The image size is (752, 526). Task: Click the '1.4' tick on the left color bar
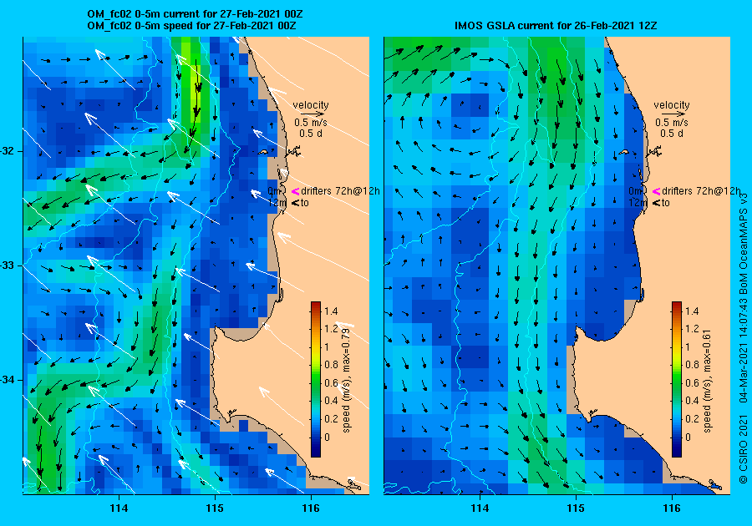tap(331, 311)
